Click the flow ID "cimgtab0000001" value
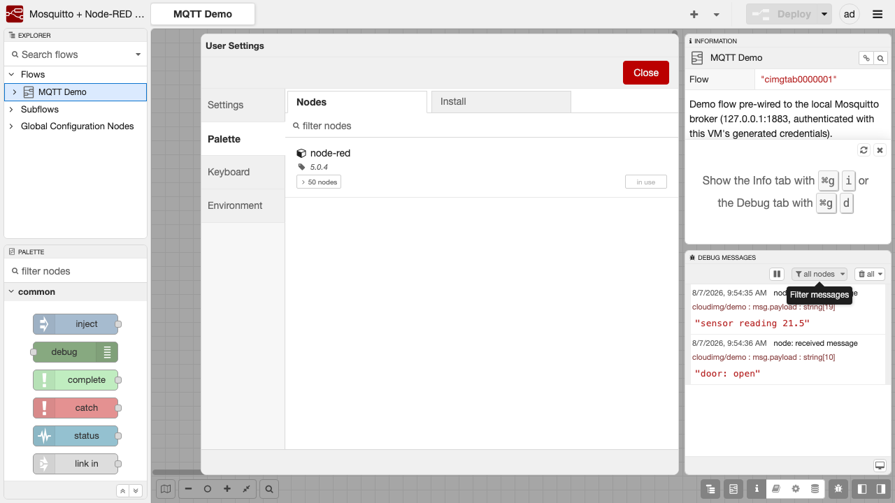 point(798,80)
